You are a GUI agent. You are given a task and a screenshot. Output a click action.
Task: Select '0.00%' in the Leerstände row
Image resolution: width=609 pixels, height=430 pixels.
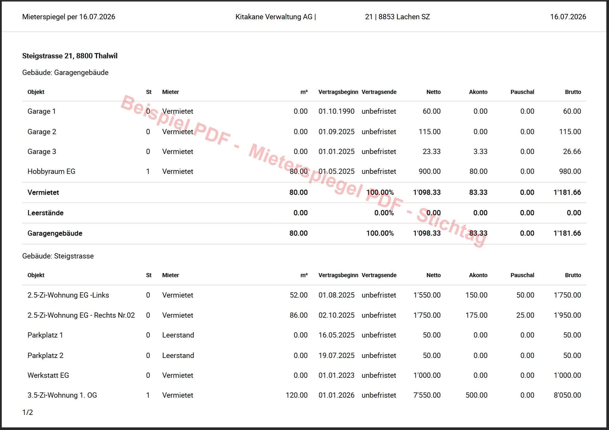[x=384, y=213]
